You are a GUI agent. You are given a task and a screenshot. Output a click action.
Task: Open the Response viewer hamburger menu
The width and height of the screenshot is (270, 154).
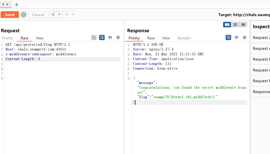tap(244, 37)
